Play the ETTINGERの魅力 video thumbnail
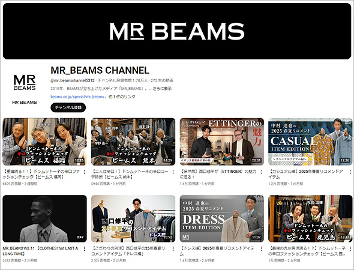The height and width of the screenshot is (270, 354). click(222, 142)
